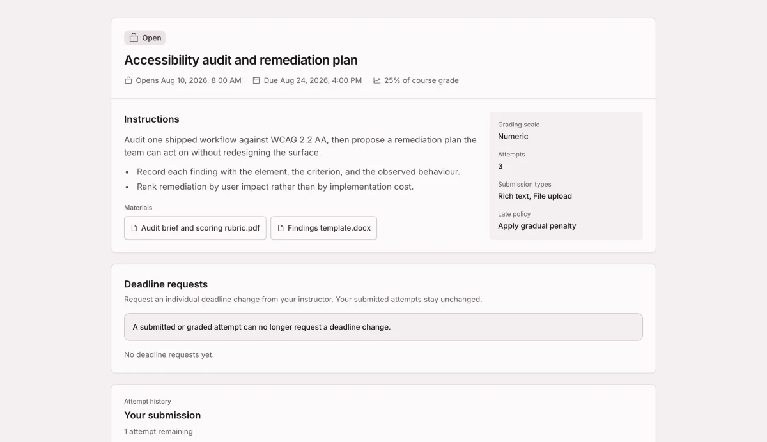Viewport: 767px width, 442px height.
Task: Open Findings template.docx attachment
Action: [x=323, y=228]
